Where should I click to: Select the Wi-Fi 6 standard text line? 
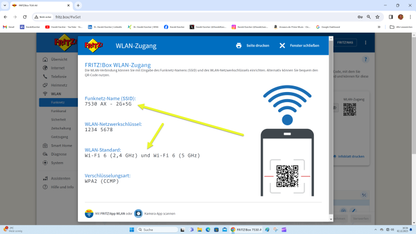pos(142,156)
